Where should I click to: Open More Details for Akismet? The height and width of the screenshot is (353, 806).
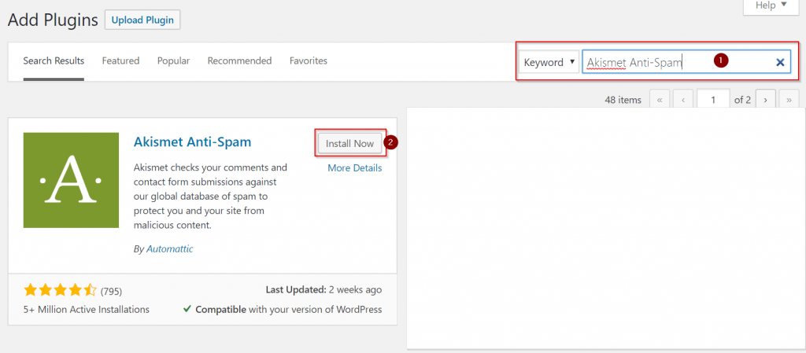(355, 167)
